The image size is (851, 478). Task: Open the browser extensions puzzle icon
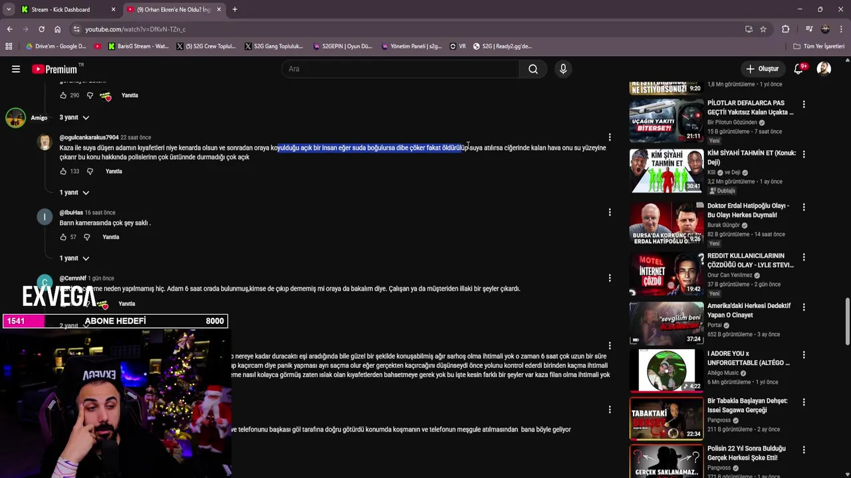tap(786, 29)
